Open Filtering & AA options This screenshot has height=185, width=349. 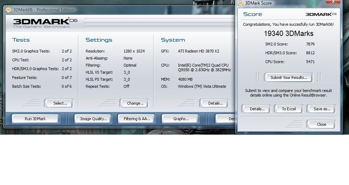pos(136,119)
